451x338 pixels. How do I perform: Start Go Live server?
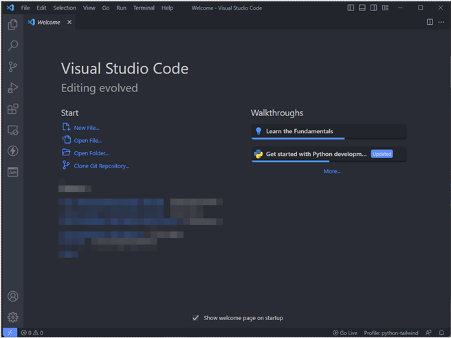click(x=345, y=333)
